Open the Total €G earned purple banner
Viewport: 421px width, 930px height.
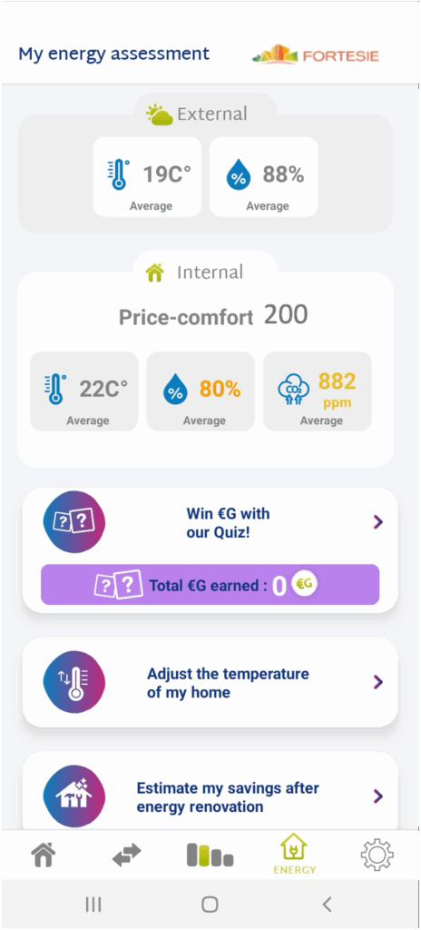pyautogui.click(x=210, y=585)
